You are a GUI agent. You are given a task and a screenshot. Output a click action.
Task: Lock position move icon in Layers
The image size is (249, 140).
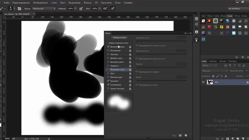[221, 76]
